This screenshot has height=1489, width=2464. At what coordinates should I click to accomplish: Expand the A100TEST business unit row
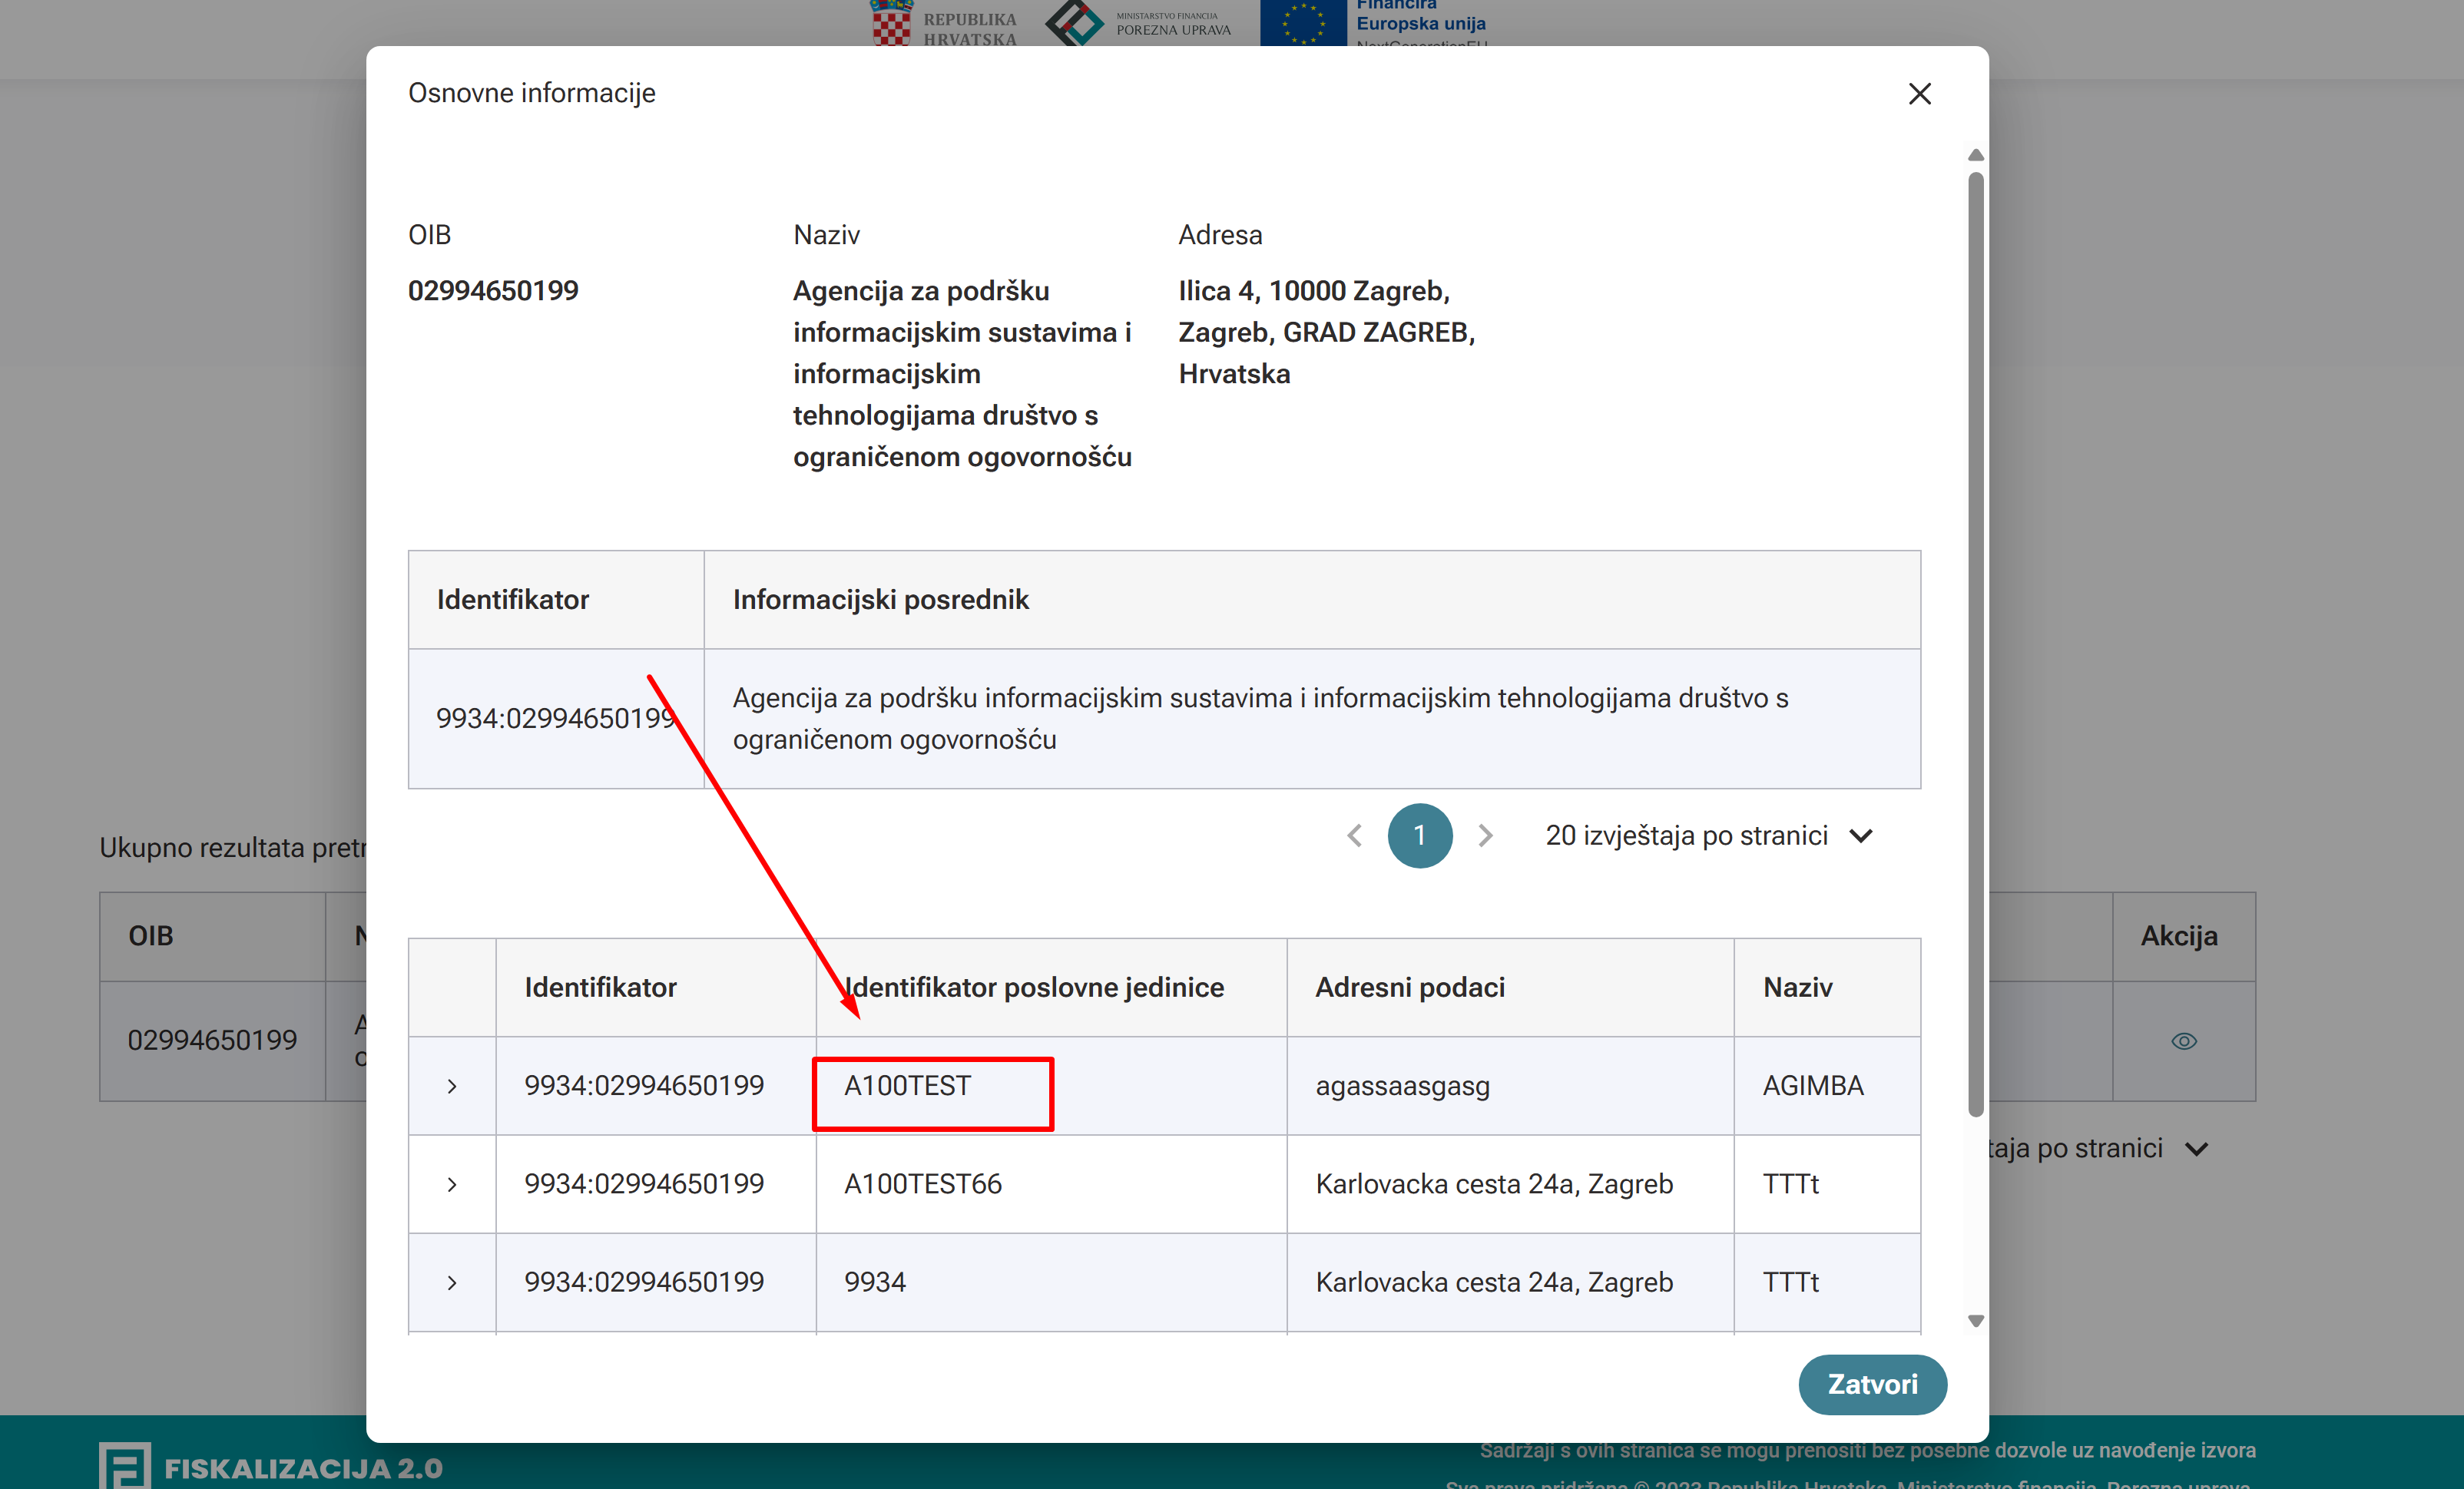452,1085
